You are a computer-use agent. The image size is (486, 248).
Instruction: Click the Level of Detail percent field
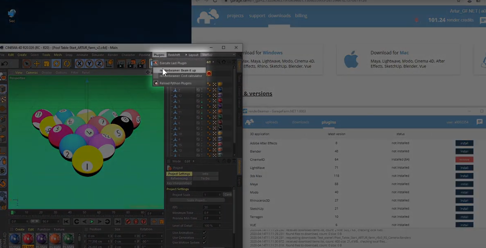pos(211,226)
